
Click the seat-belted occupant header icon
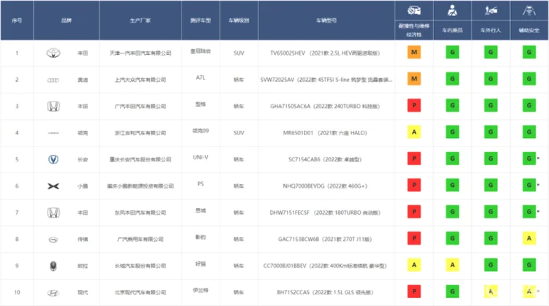452,10
